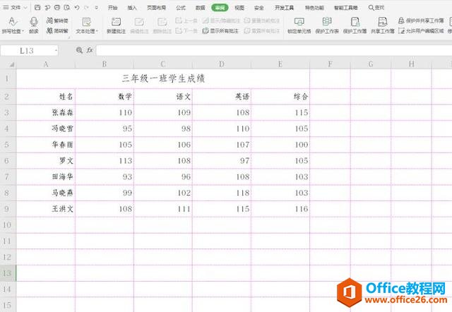This screenshot has width=452, height=312.
Task: Toggle 显示/隐藏批注 for current comment
Action: click(x=221, y=20)
